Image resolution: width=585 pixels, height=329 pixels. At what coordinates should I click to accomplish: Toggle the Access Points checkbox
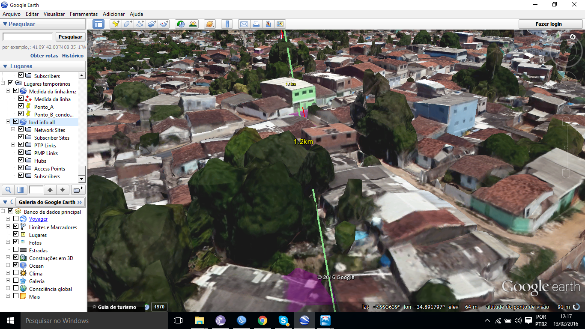click(x=21, y=168)
